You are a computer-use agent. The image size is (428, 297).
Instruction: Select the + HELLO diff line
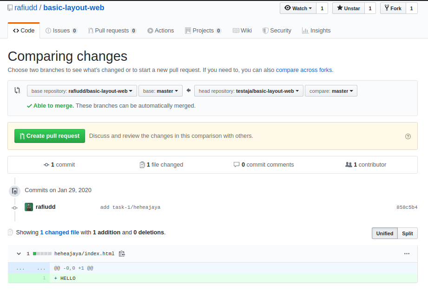[x=233, y=278]
